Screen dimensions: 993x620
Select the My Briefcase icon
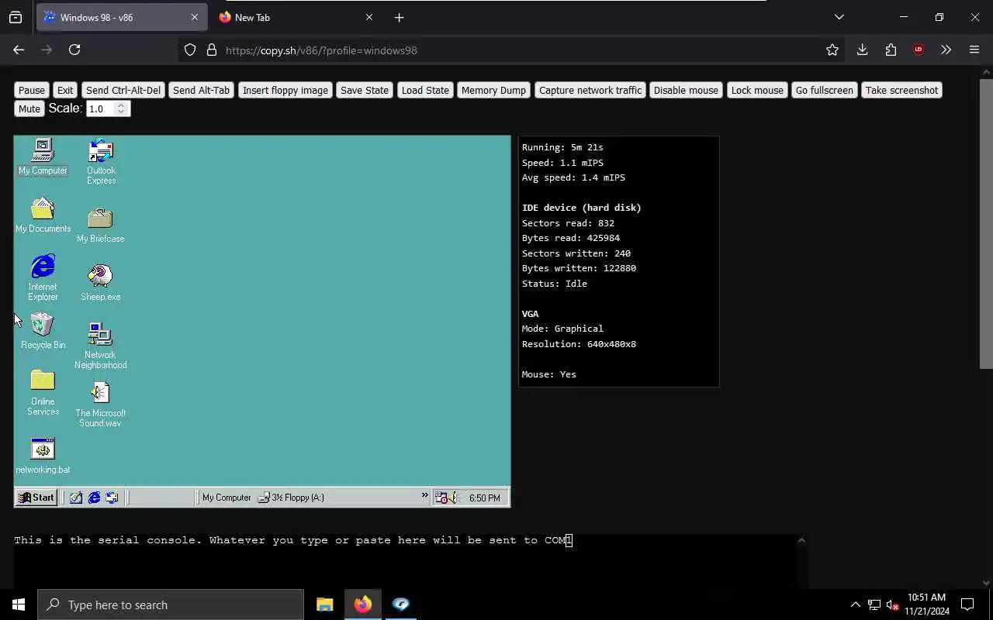pyautogui.click(x=100, y=225)
